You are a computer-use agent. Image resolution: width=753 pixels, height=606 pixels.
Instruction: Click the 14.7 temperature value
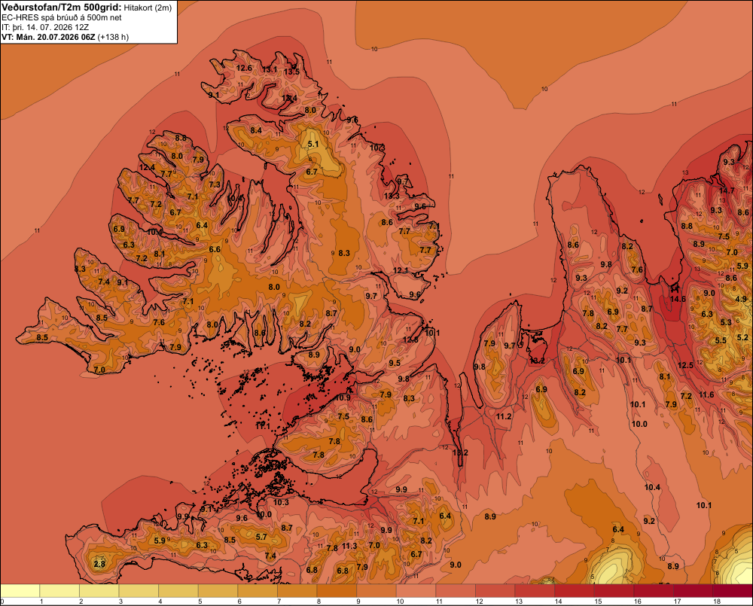click(727, 190)
